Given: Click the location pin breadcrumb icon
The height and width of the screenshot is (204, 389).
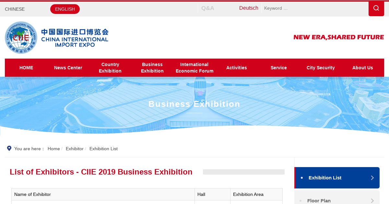Looking at the screenshot, I should 9,148.
